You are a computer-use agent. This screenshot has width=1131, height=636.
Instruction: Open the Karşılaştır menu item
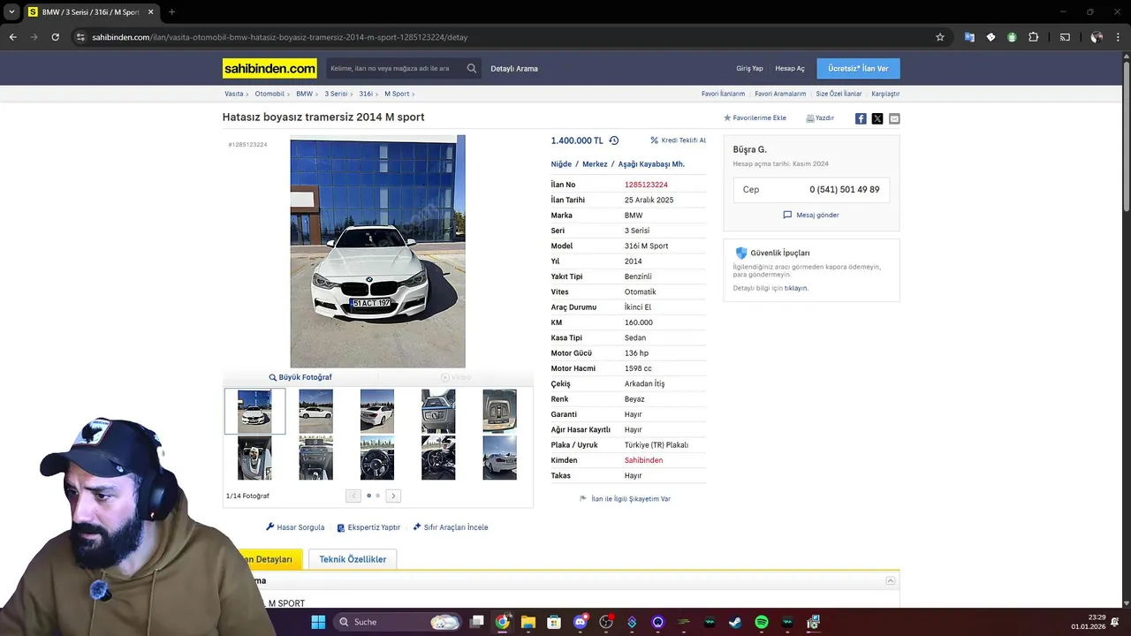point(885,94)
